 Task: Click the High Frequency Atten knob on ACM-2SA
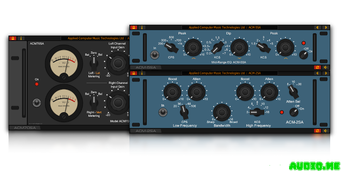point(269,92)
